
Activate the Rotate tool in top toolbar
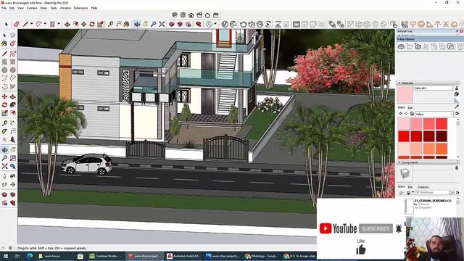pyautogui.click(x=92, y=24)
